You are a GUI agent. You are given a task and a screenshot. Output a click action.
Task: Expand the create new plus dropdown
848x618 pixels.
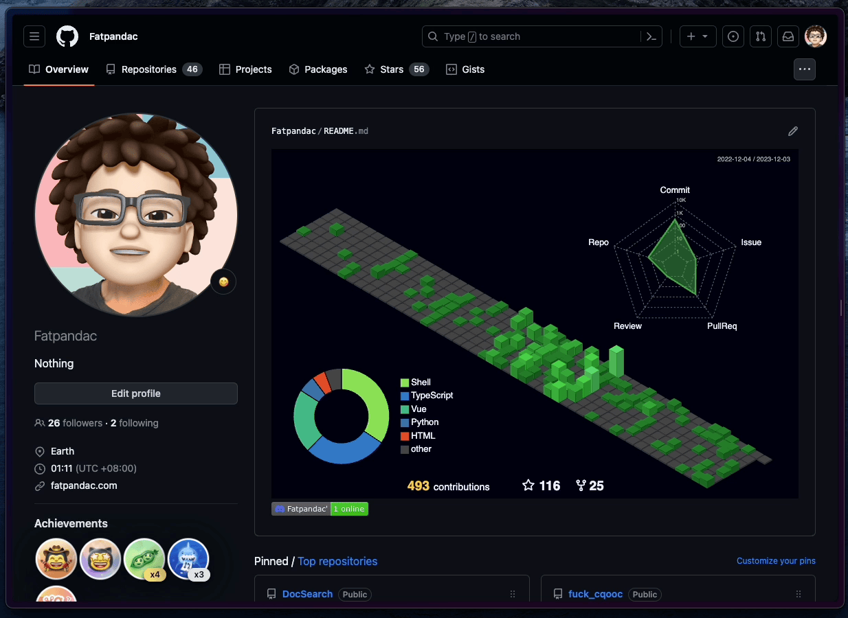[698, 36]
